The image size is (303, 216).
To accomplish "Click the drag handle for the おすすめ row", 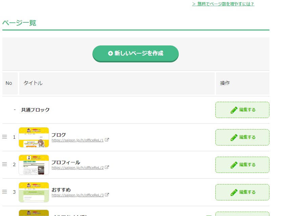I will point(4,192).
